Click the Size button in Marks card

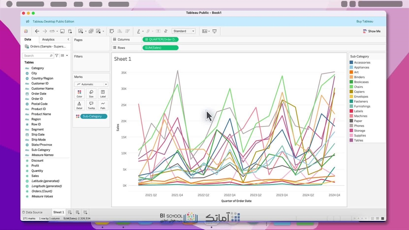(91, 94)
